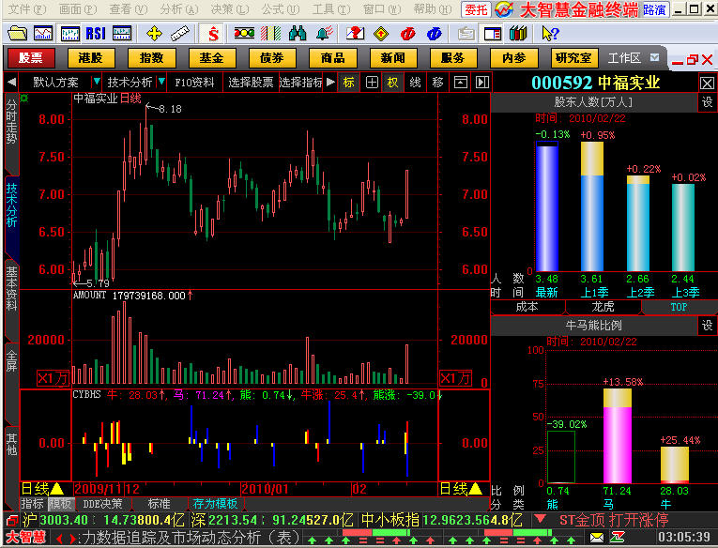
Task: Toggle the 标 marker button
Action: point(348,82)
